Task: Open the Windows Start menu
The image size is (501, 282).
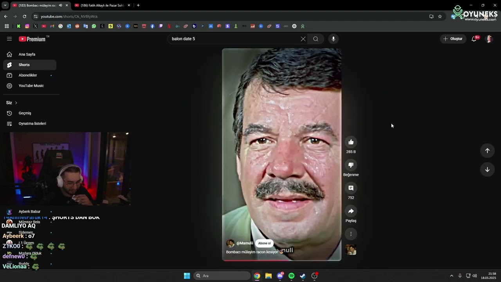Action: click(x=187, y=276)
